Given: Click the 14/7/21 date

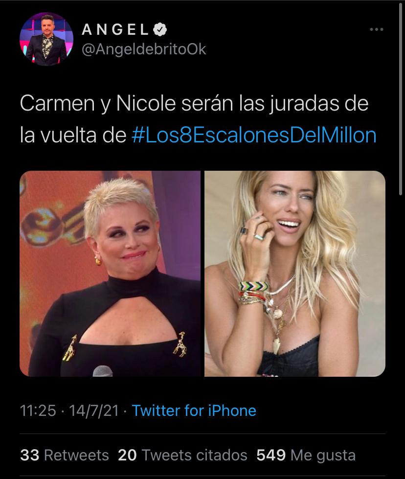Looking at the screenshot, I should 94,411.
